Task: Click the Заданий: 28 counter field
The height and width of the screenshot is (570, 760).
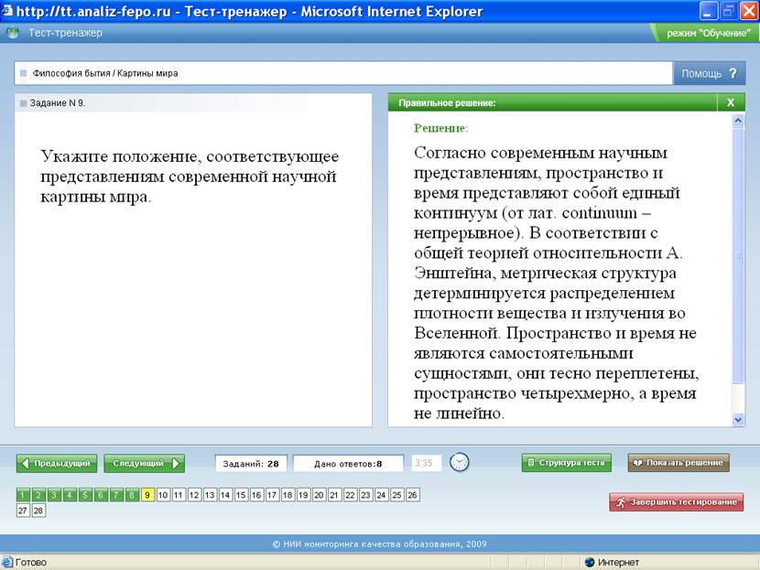Action: [251, 464]
